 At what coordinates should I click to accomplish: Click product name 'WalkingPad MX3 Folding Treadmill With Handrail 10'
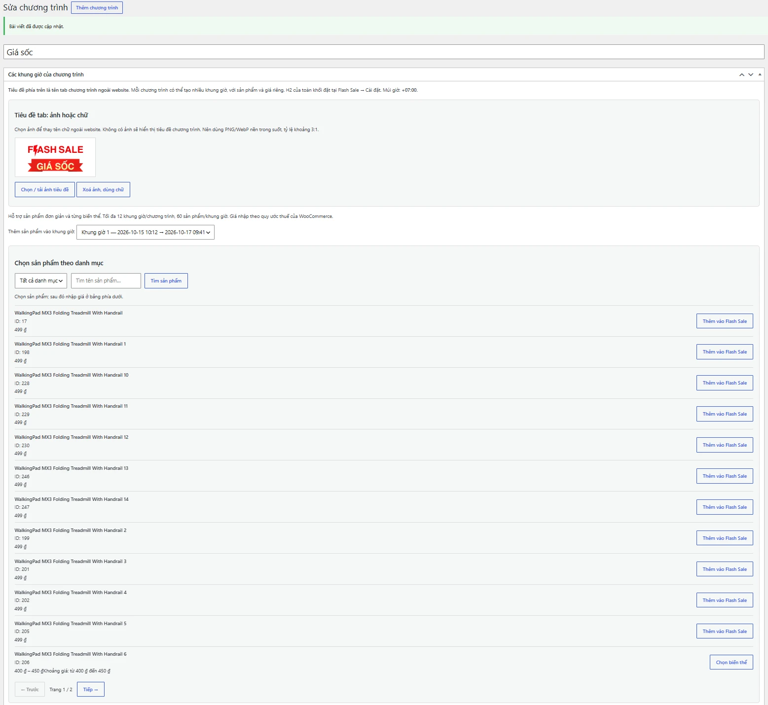(72, 375)
